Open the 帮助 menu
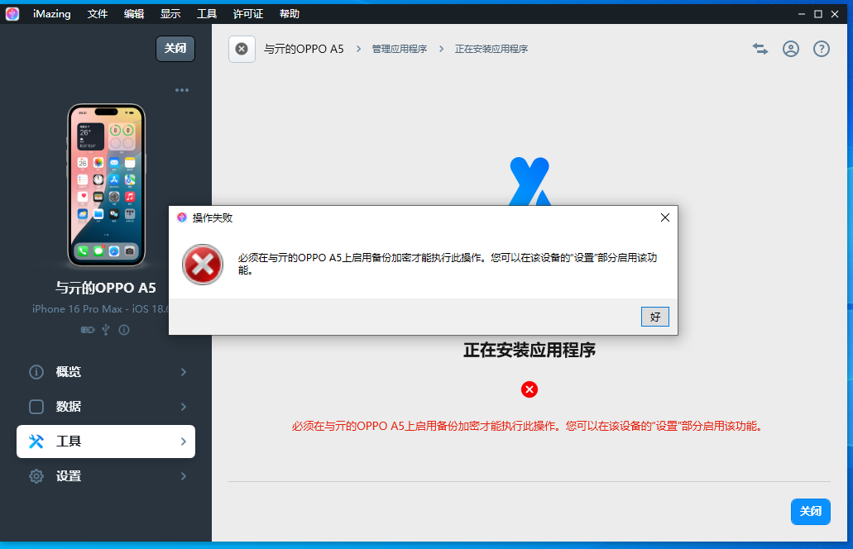Viewport: 853px width, 549px height. click(290, 13)
